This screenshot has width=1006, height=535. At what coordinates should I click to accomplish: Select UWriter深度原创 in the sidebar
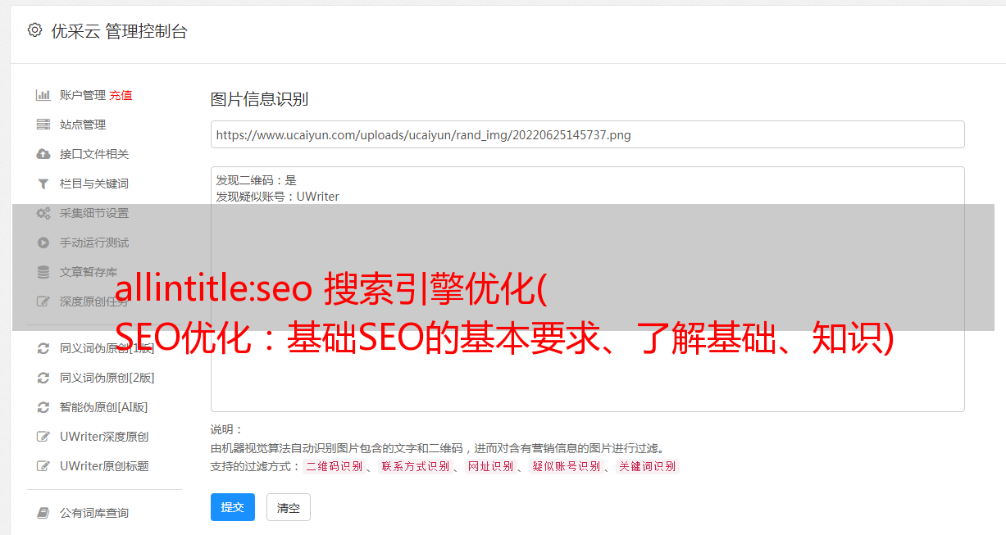104,437
